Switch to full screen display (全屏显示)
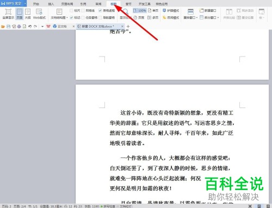 point(8,14)
